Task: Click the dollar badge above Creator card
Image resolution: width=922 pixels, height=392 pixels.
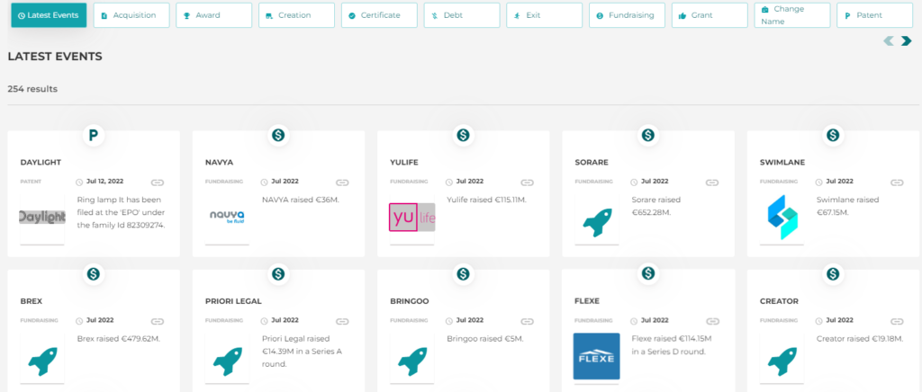Action: pyautogui.click(x=833, y=273)
